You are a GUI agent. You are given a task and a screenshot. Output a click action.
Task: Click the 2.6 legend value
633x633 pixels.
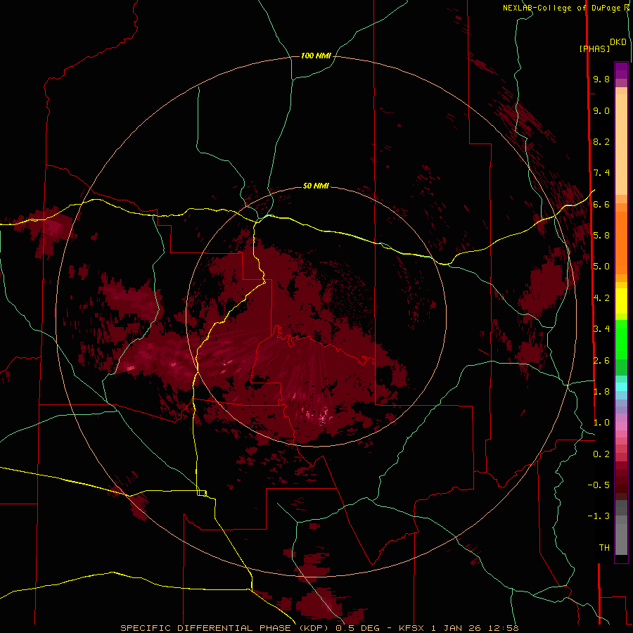click(601, 361)
